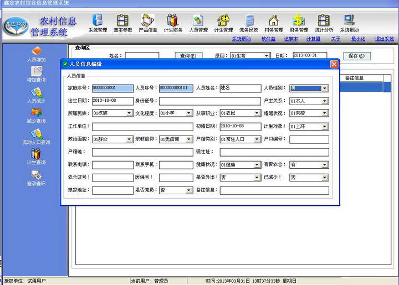Click the 计算器 link
This screenshot has height=285, width=399.
pyautogui.click(x=313, y=39)
